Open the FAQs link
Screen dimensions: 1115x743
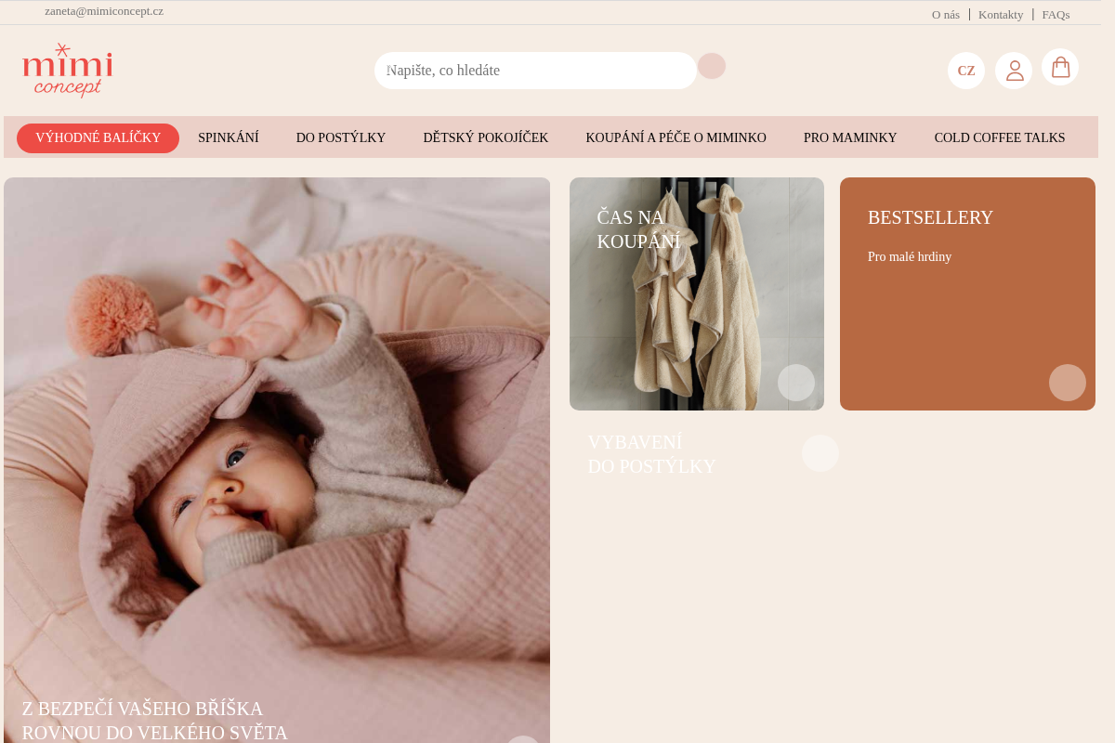1056,15
